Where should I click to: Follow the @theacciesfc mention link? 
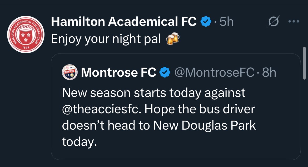102,109
